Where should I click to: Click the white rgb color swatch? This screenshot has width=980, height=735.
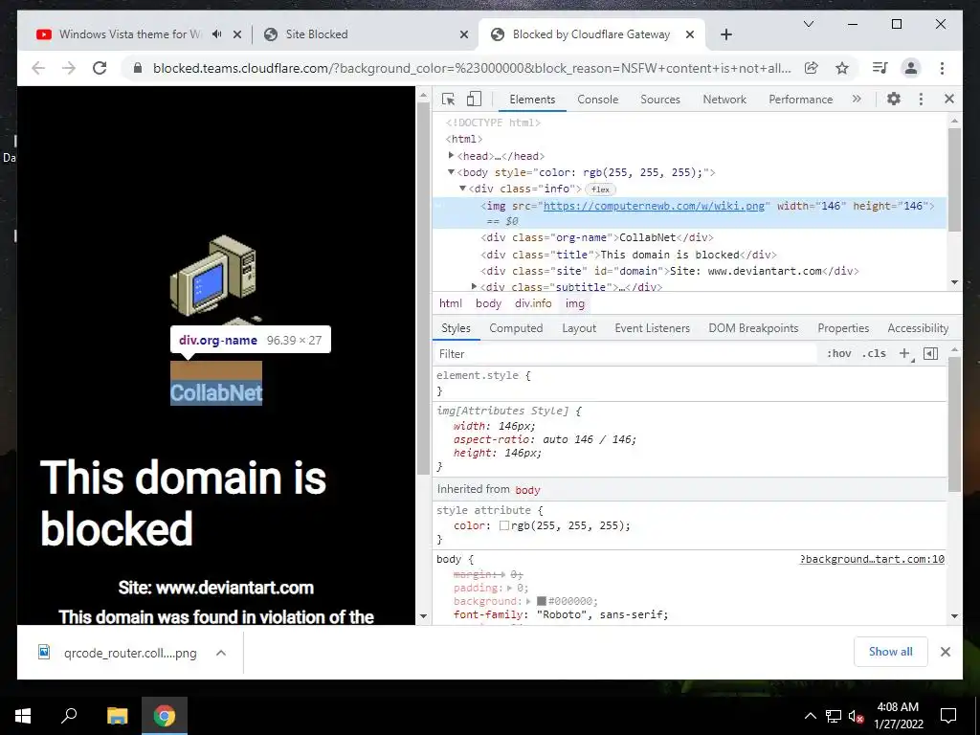tap(503, 525)
